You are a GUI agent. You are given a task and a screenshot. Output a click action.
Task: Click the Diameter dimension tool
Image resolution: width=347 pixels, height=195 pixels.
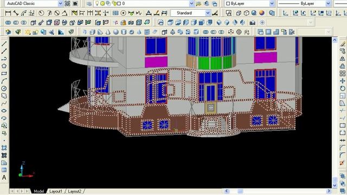click(x=57, y=13)
